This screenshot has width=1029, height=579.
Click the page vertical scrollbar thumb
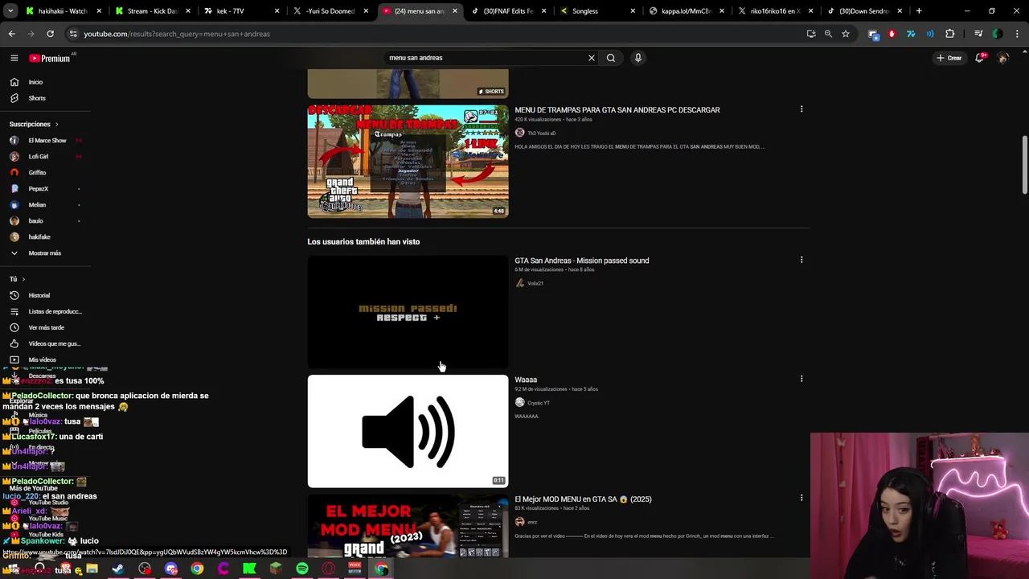1024,164
